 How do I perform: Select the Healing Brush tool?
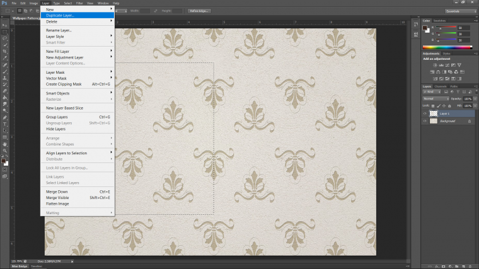(4, 65)
